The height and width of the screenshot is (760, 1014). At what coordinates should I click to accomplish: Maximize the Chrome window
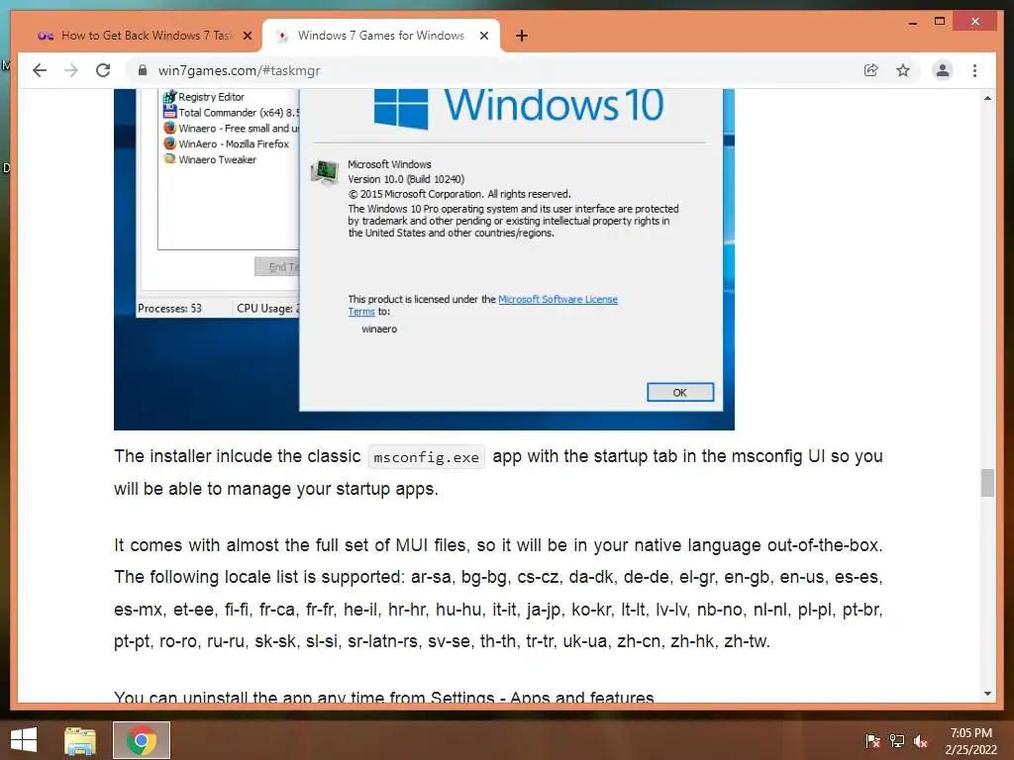point(940,22)
